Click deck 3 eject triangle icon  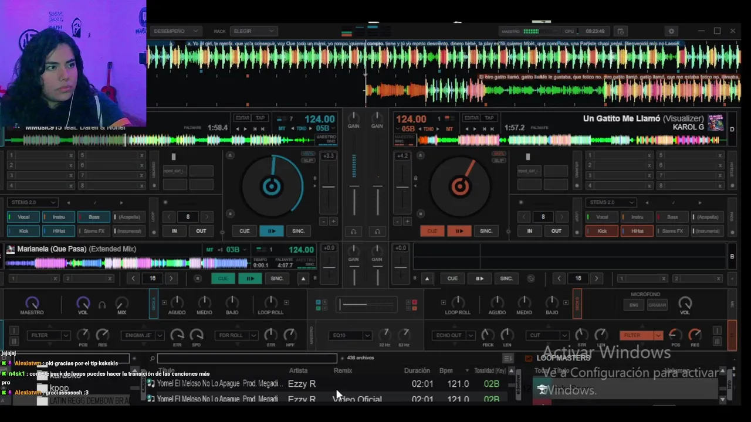(x=303, y=278)
